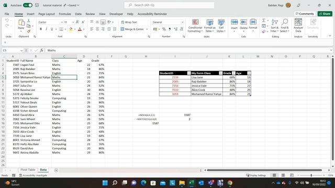Apply Percent Style format
The height and width of the screenshot is (188, 335).
point(164,29)
